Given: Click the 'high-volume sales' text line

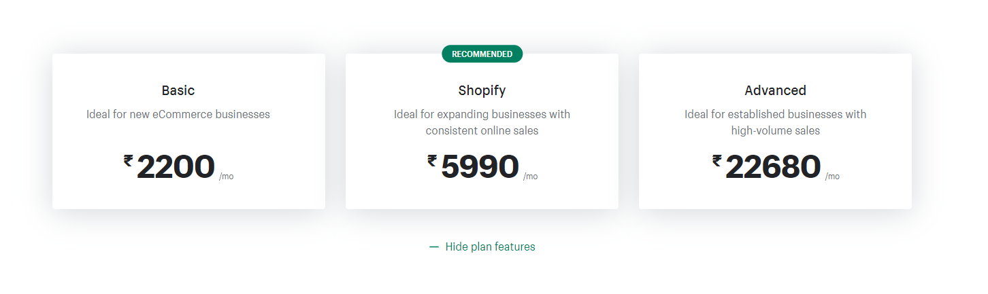Looking at the screenshot, I should [775, 130].
